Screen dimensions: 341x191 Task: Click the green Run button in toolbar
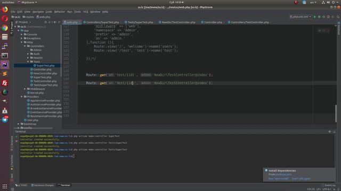tap(314, 17)
